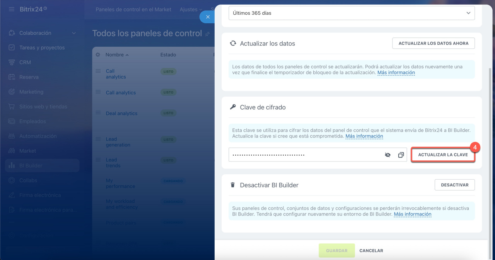Click Desactivar to disable BI Builder

click(x=454, y=185)
